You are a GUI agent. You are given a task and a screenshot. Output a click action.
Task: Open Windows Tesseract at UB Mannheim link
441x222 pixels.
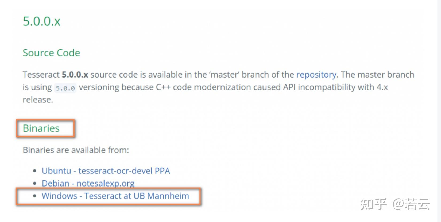click(115, 196)
